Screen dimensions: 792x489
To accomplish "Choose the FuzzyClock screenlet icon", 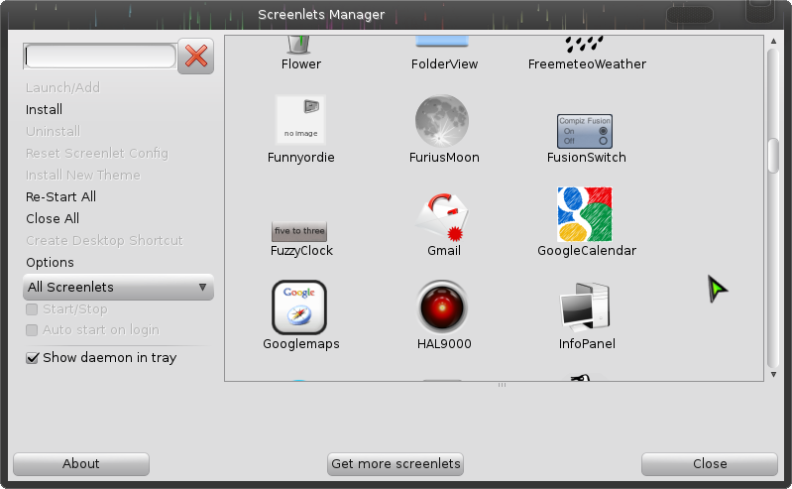I will tap(299, 231).
